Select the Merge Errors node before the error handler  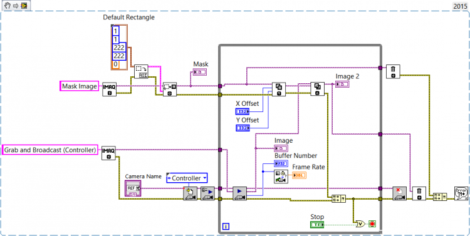coord(440,197)
